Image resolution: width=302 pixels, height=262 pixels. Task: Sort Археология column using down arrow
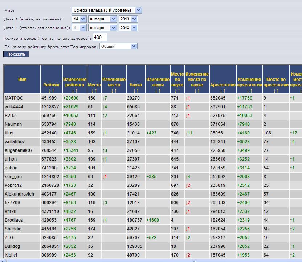pyautogui.click(x=221, y=90)
